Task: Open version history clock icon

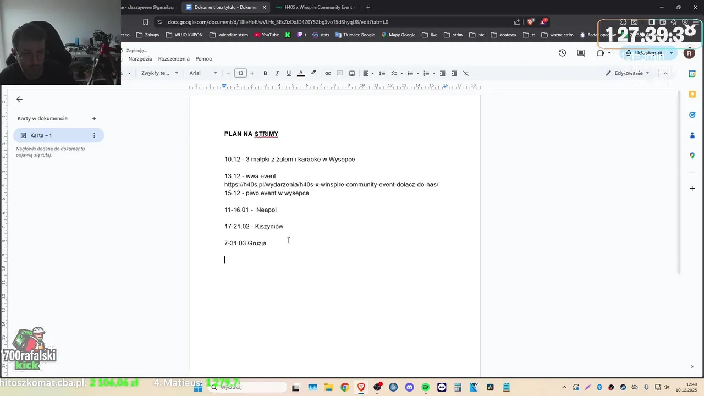Action: tap(562, 53)
